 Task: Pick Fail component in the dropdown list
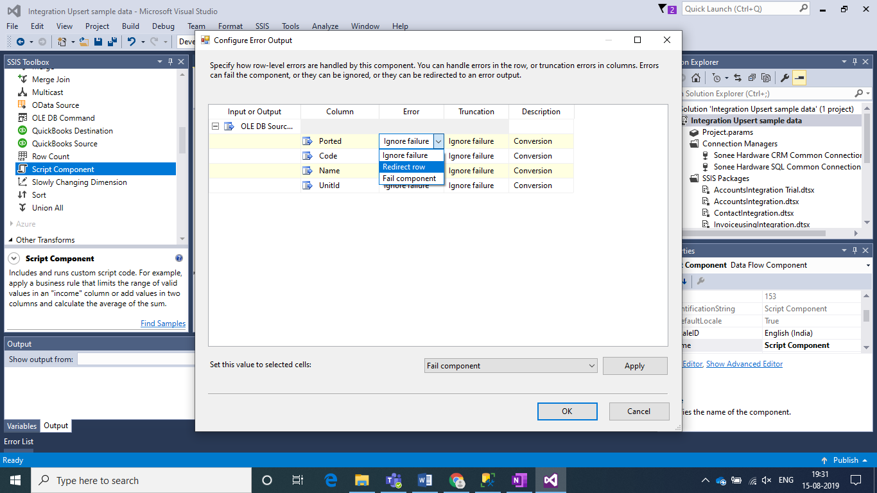[x=411, y=178]
